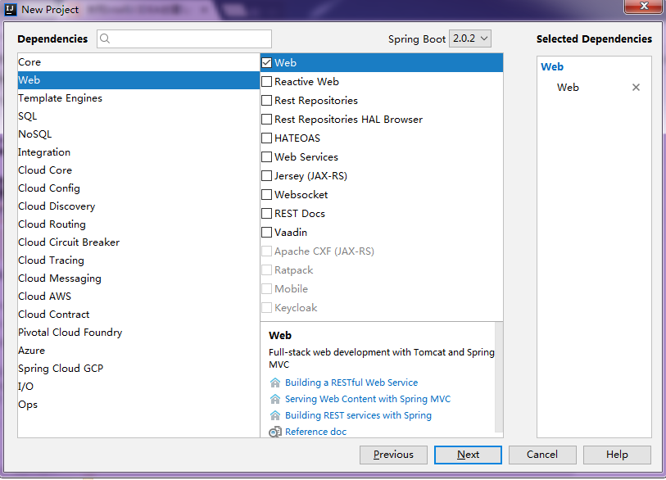Tick Jersey (JAX-RS) checkbox

[267, 176]
